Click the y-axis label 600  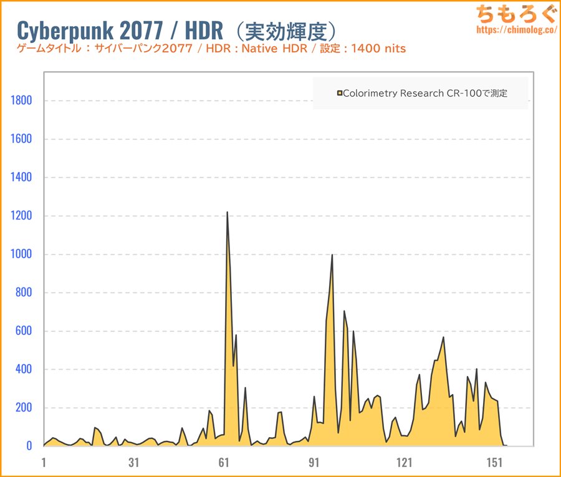[24, 330]
